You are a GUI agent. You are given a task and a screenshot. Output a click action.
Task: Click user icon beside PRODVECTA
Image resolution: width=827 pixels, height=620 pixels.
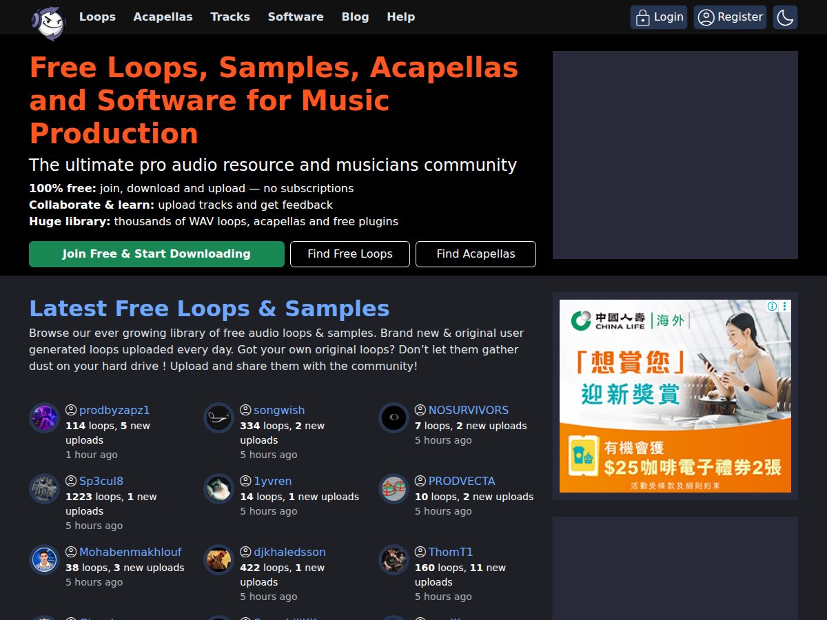420,481
